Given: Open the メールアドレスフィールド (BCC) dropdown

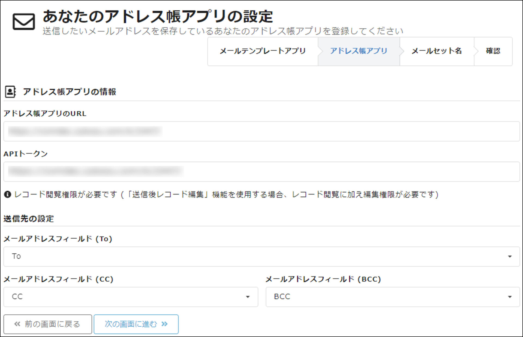Looking at the screenshot, I should point(393,297).
